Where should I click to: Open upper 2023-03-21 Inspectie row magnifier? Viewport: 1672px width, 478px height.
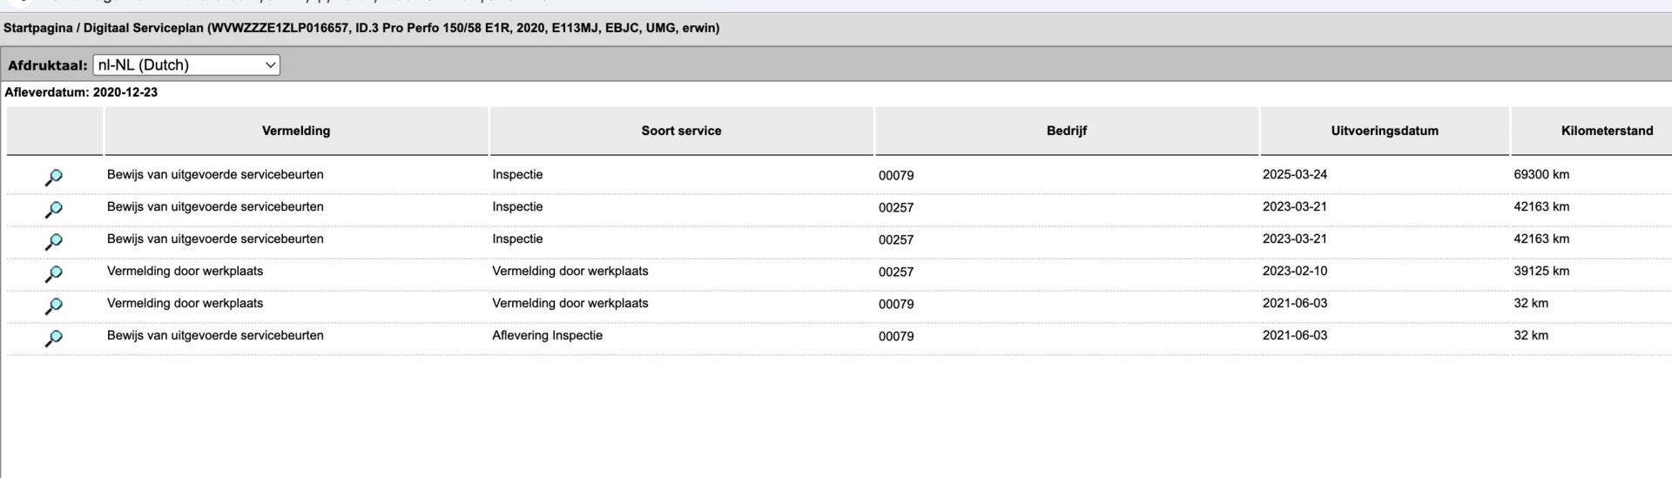point(53,210)
